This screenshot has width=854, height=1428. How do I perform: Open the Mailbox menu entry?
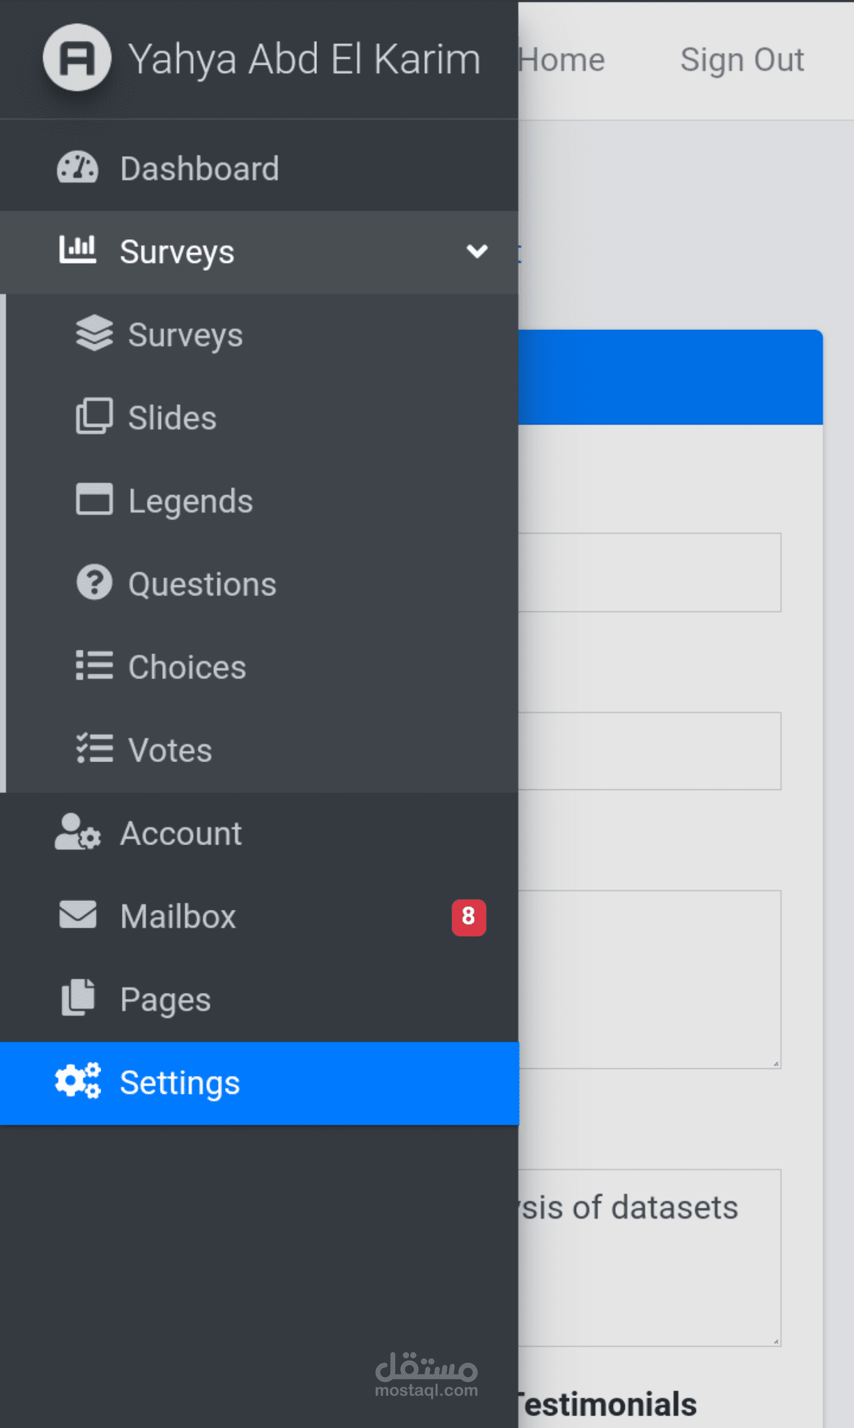(x=178, y=916)
